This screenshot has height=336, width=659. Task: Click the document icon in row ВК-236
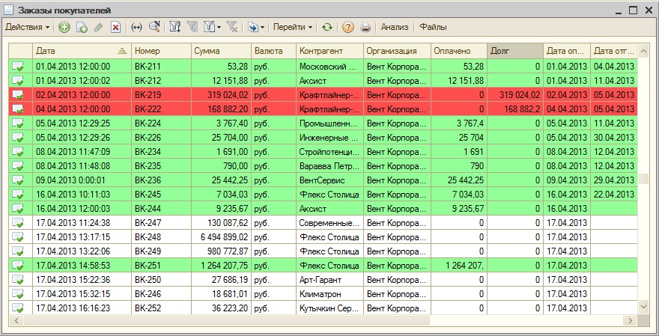coord(18,180)
